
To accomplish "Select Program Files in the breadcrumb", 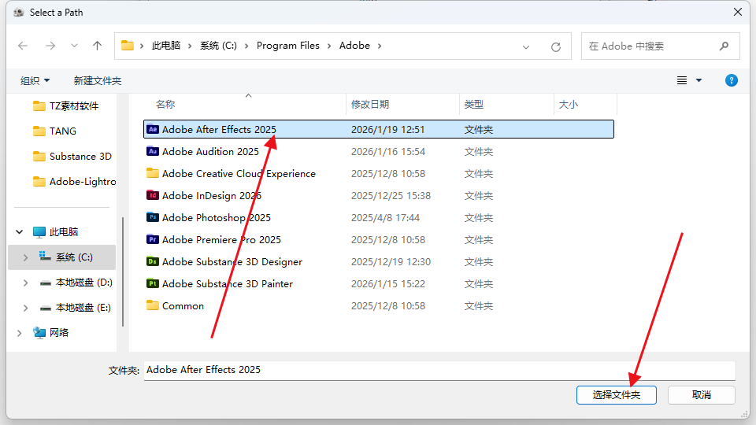I will point(288,46).
